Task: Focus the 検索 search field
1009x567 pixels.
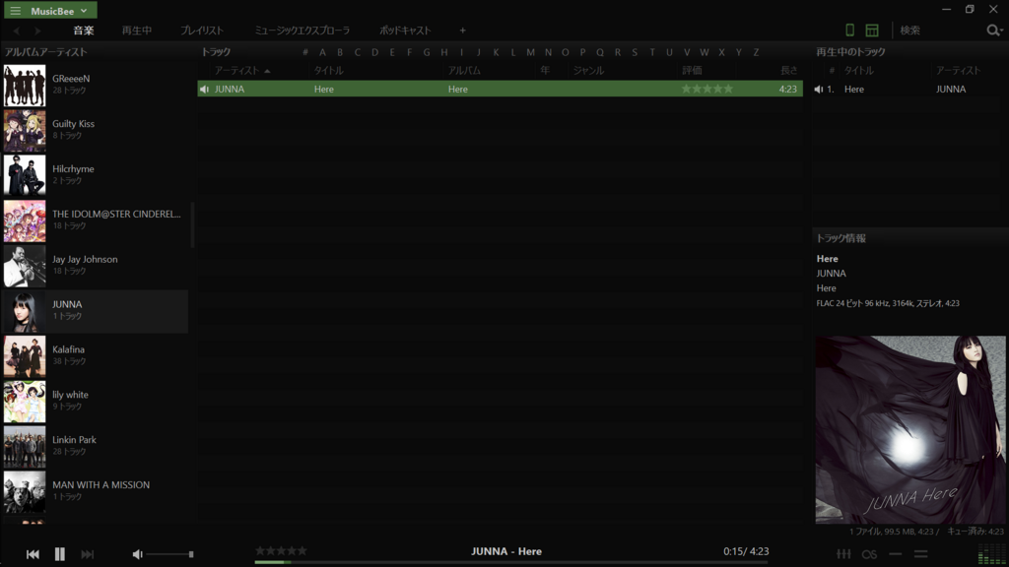Action: click(x=941, y=31)
